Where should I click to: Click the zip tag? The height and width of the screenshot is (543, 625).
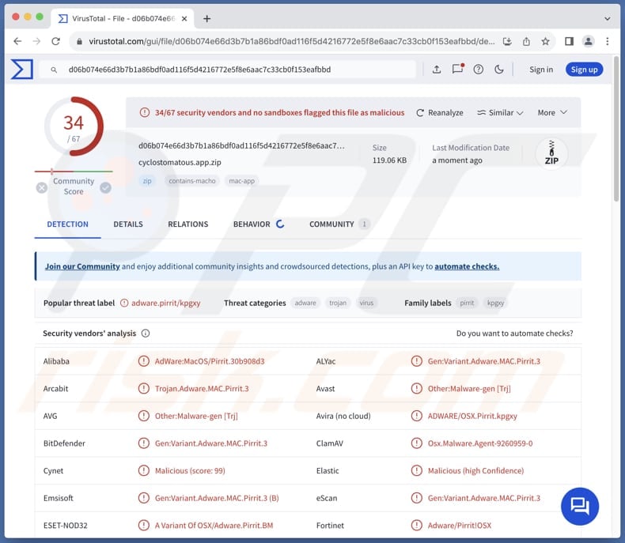[147, 181]
